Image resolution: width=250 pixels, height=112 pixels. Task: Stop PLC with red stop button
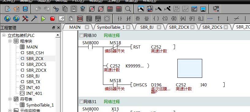52,19
